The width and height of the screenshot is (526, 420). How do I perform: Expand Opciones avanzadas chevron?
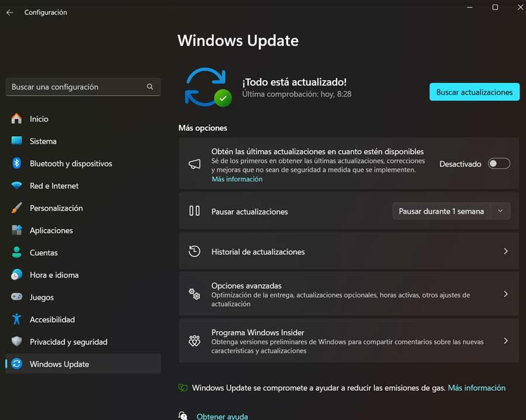506,294
